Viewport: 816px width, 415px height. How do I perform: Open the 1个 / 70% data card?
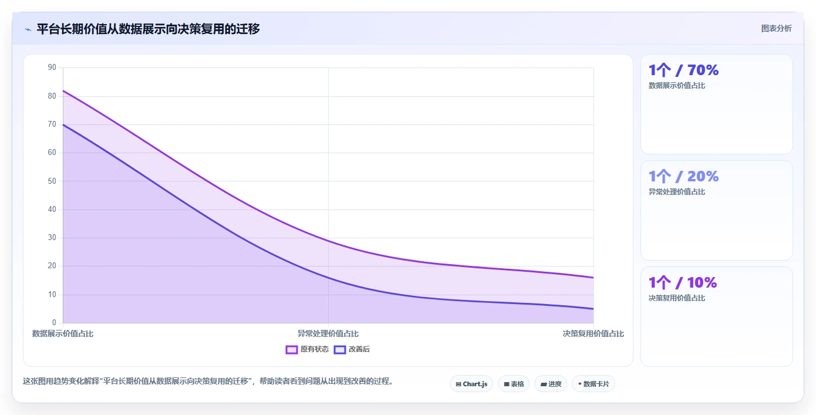716,104
